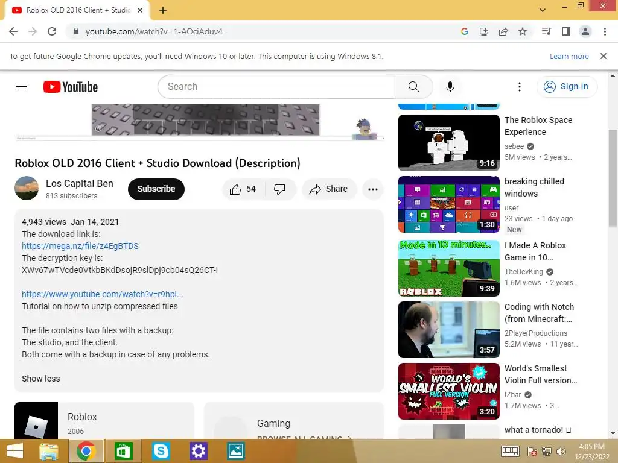Open breaking chilled windows video thumbnail
Viewport: 618px width, 463px height.
[449, 204]
